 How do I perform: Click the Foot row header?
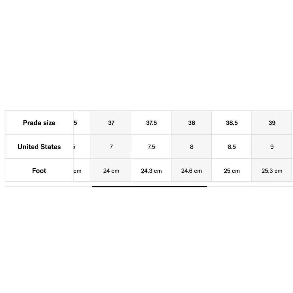[39, 171]
